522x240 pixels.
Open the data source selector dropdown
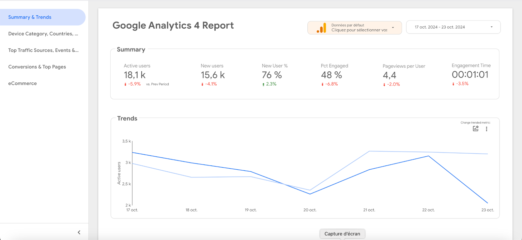(355, 28)
